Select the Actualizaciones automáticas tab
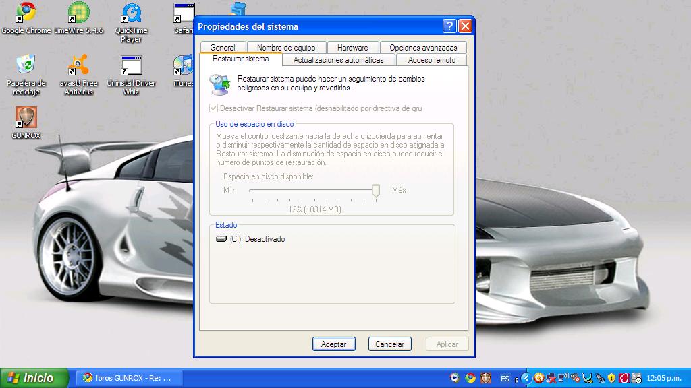Image resolution: width=691 pixels, height=388 pixels. coord(338,60)
